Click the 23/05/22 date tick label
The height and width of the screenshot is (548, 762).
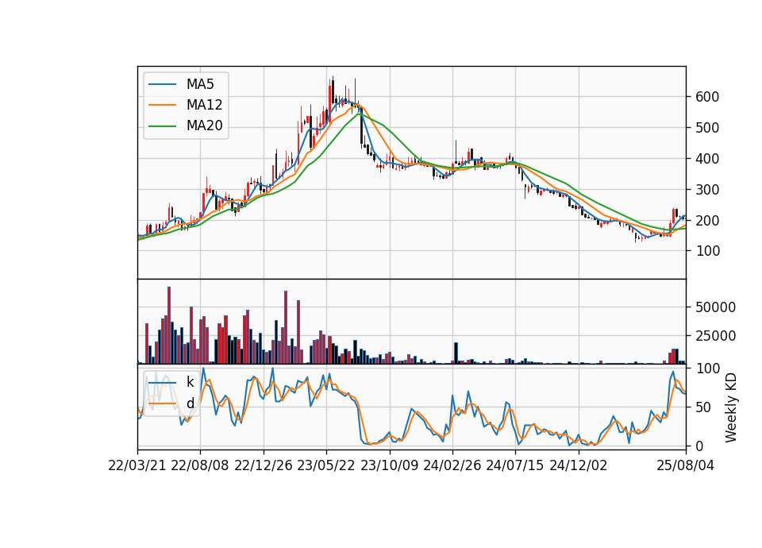point(326,465)
